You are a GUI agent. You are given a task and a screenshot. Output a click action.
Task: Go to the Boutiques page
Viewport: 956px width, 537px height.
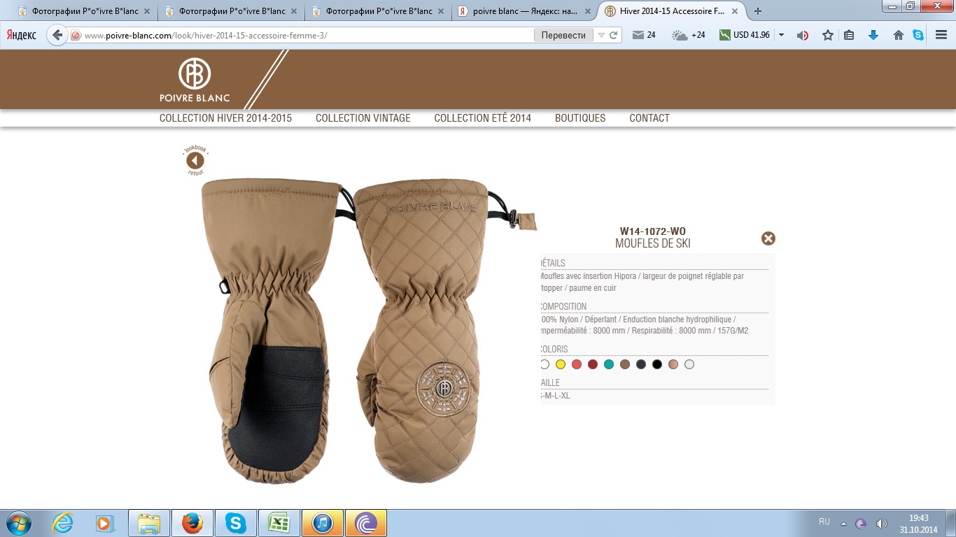580,118
